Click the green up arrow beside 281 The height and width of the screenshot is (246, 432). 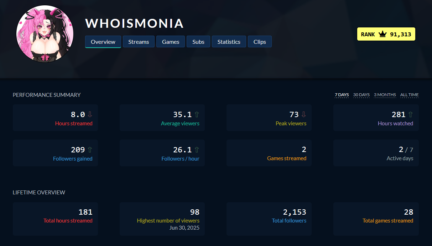point(410,115)
